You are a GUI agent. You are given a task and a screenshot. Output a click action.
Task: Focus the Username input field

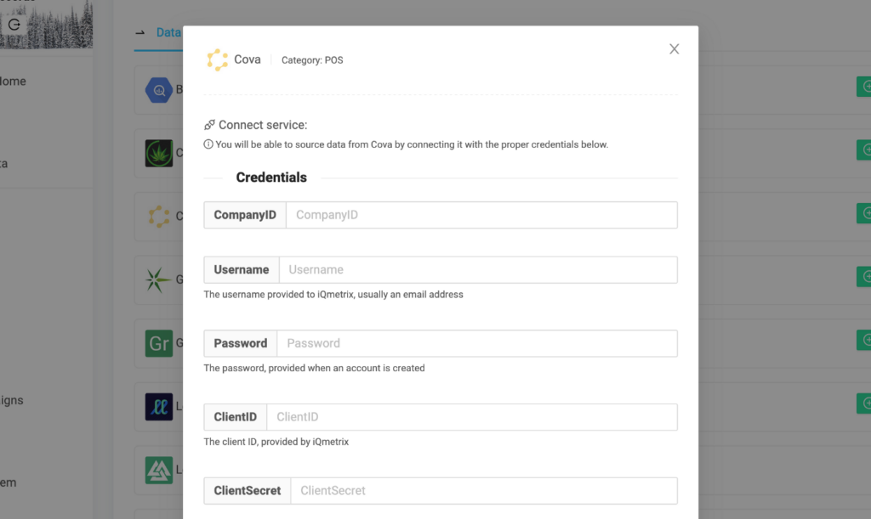coord(478,269)
